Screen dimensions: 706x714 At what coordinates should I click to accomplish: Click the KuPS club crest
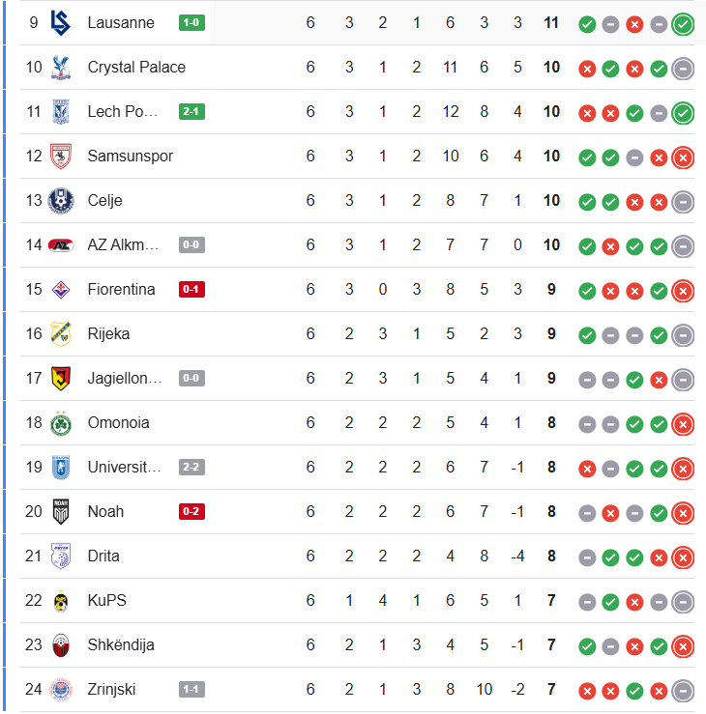pyautogui.click(x=61, y=600)
